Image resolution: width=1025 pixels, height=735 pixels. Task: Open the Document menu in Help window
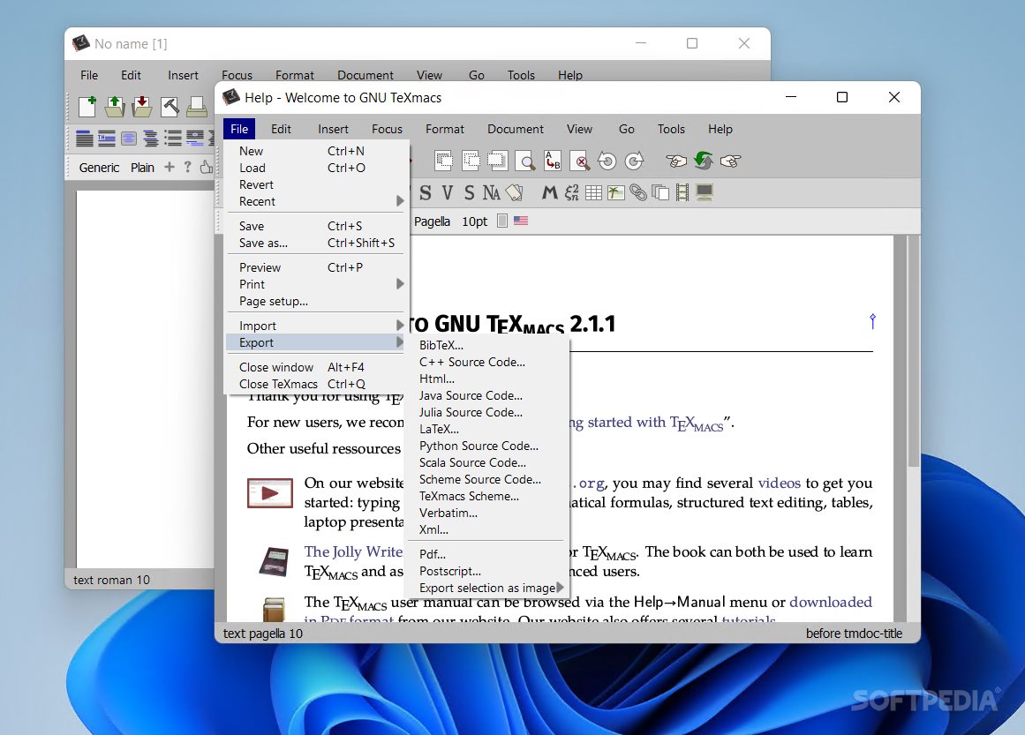click(515, 130)
